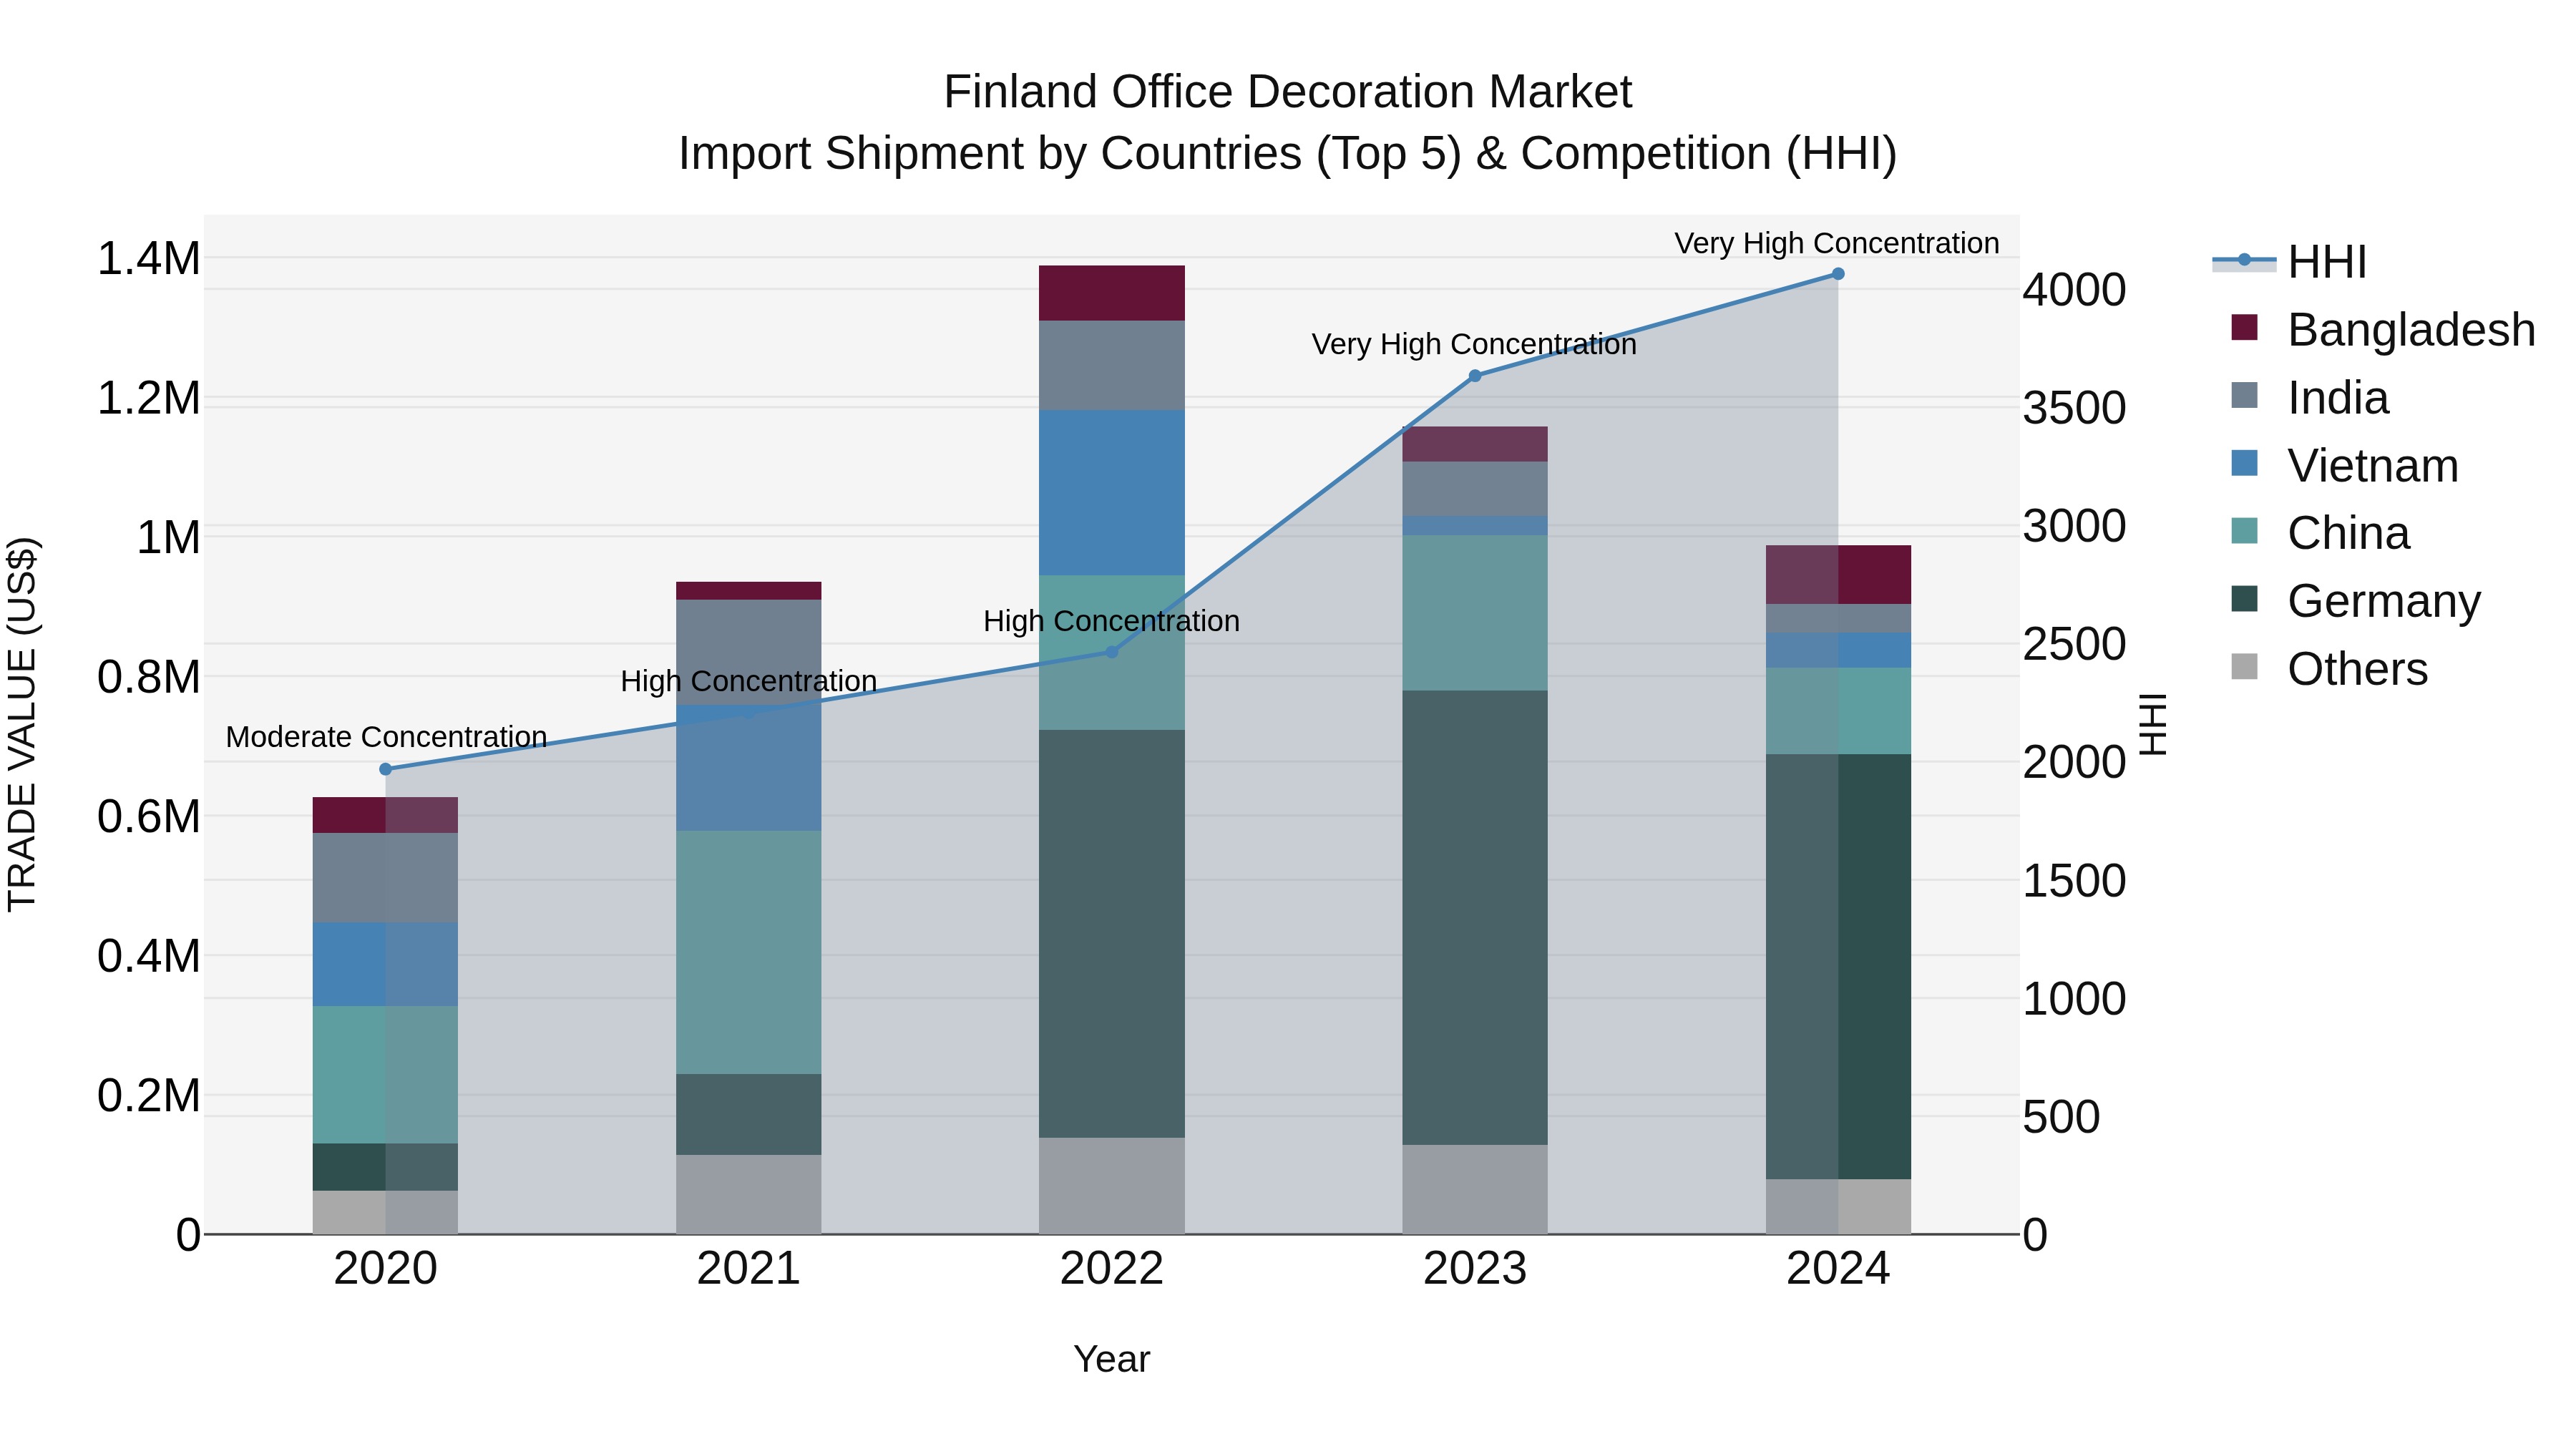2576x1449 pixels.
Task: Click the China segment of 2021 bar
Action: pos(749,953)
